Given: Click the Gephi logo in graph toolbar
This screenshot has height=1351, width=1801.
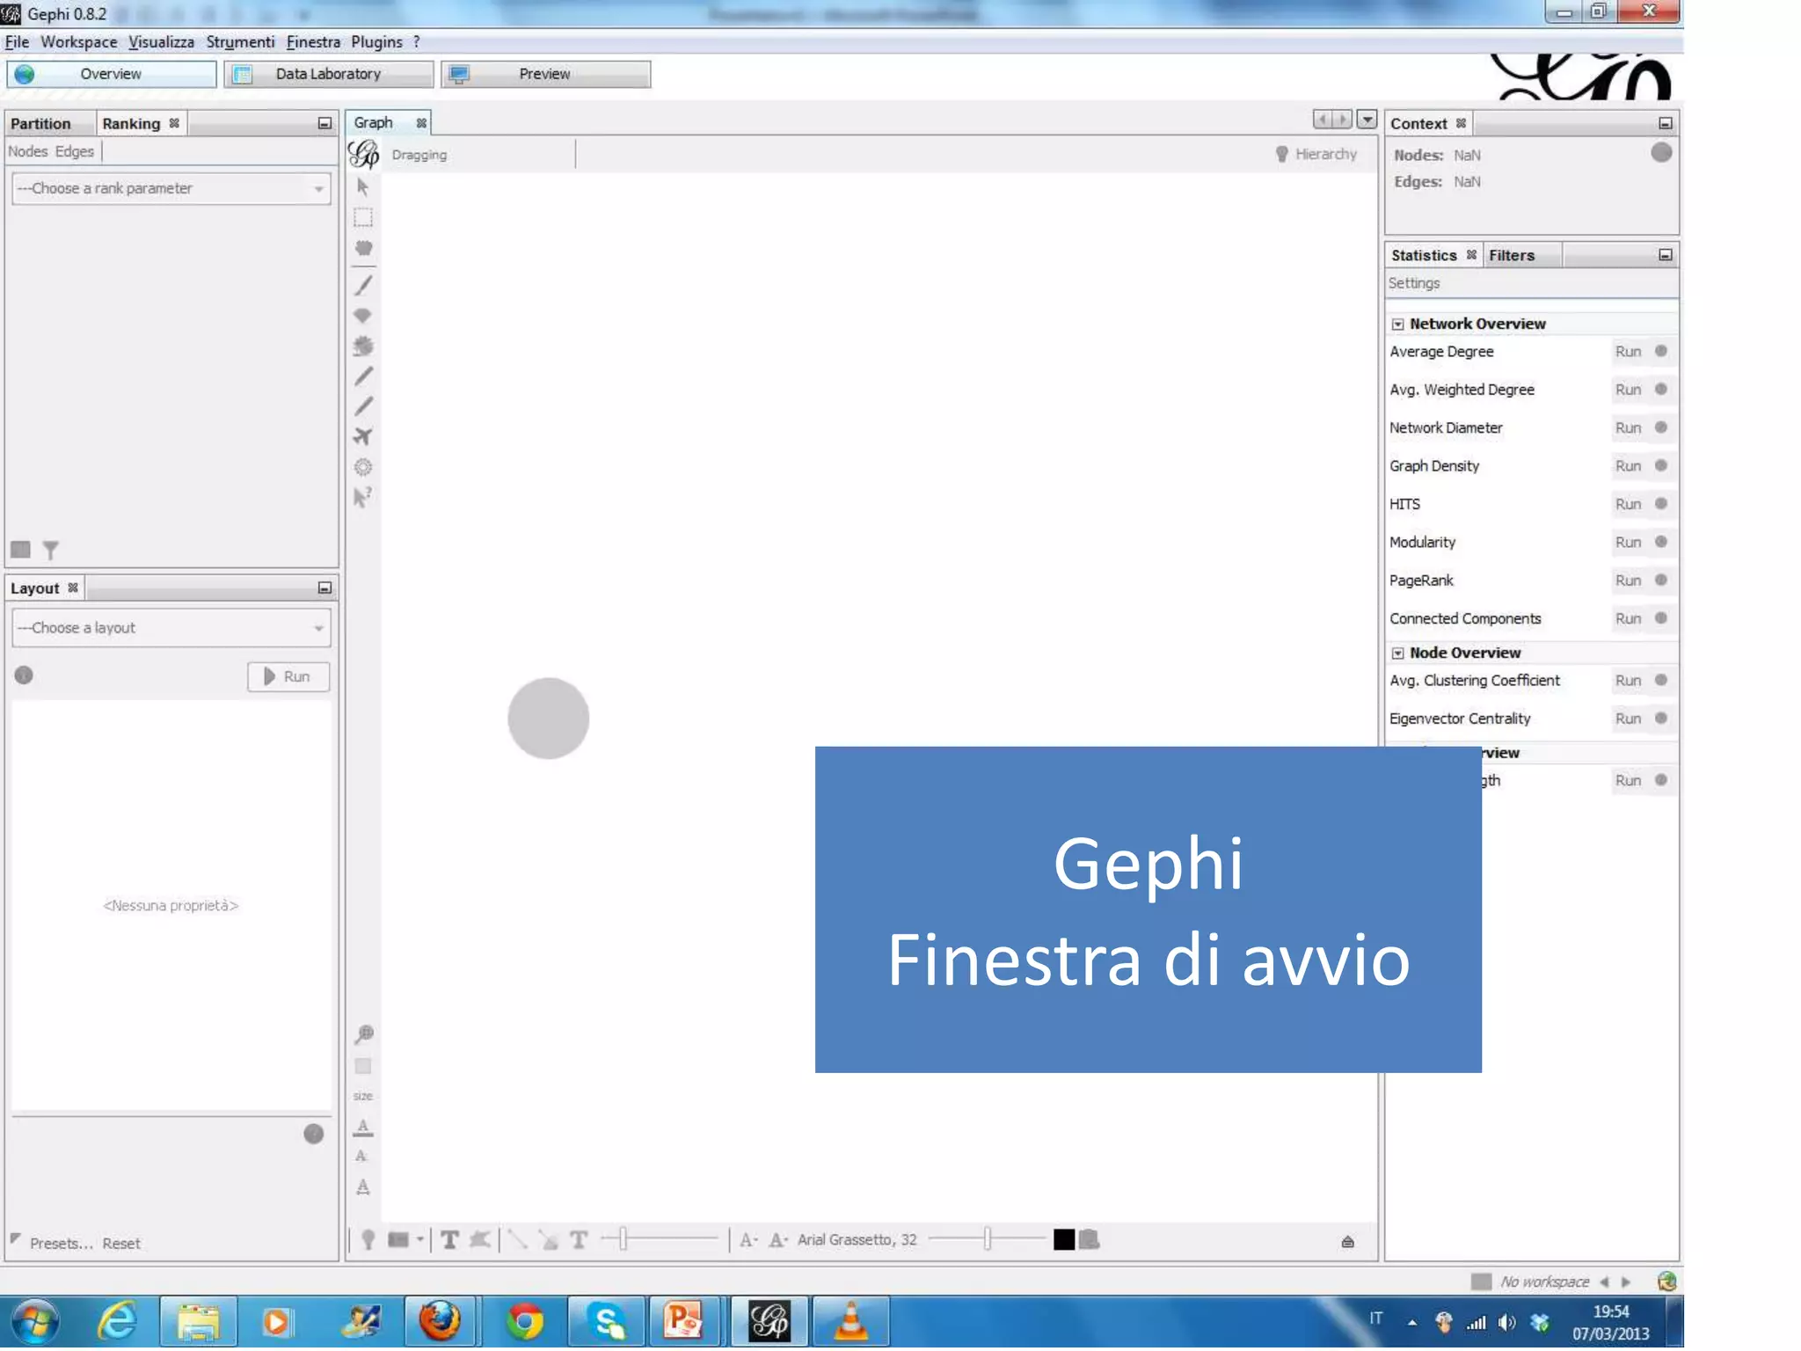Looking at the screenshot, I should coord(363,155).
